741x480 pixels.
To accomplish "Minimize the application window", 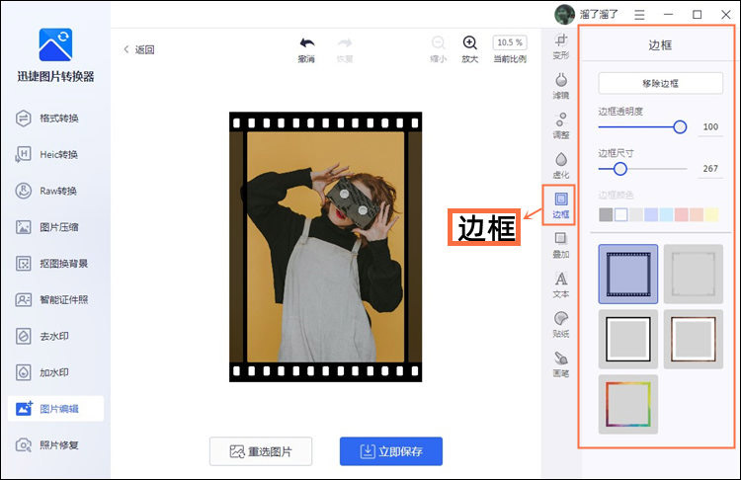I will click(x=668, y=15).
